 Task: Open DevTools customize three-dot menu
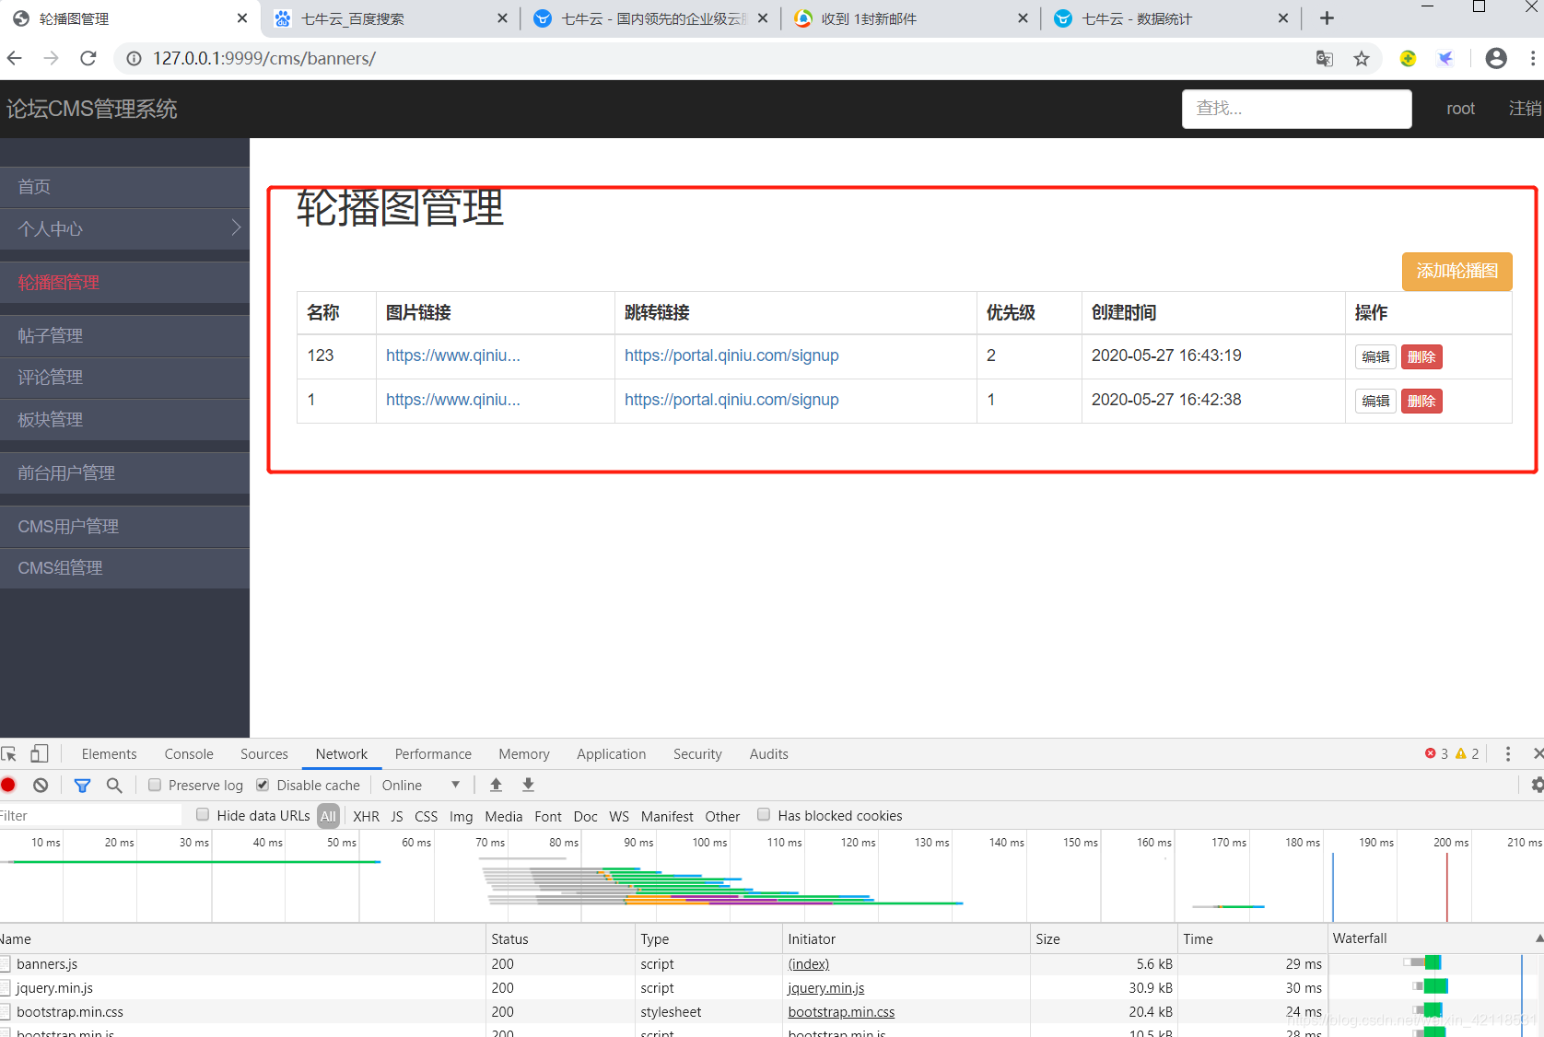coord(1507,753)
